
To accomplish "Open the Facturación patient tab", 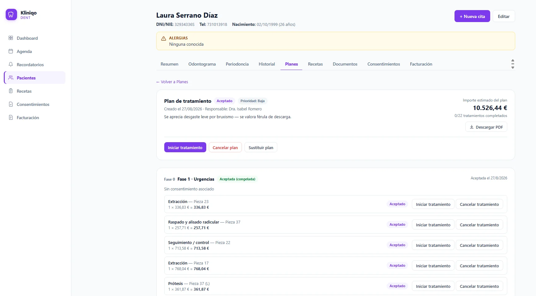I will (421, 64).
